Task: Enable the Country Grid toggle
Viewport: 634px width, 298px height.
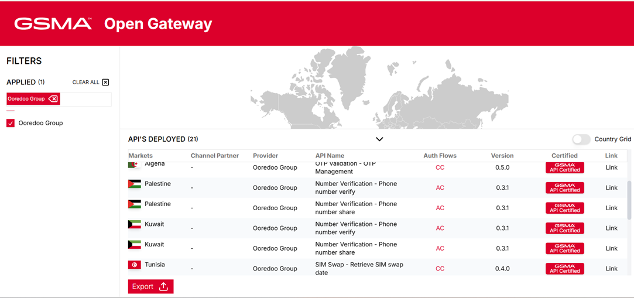Action: (x=581, y=139)
